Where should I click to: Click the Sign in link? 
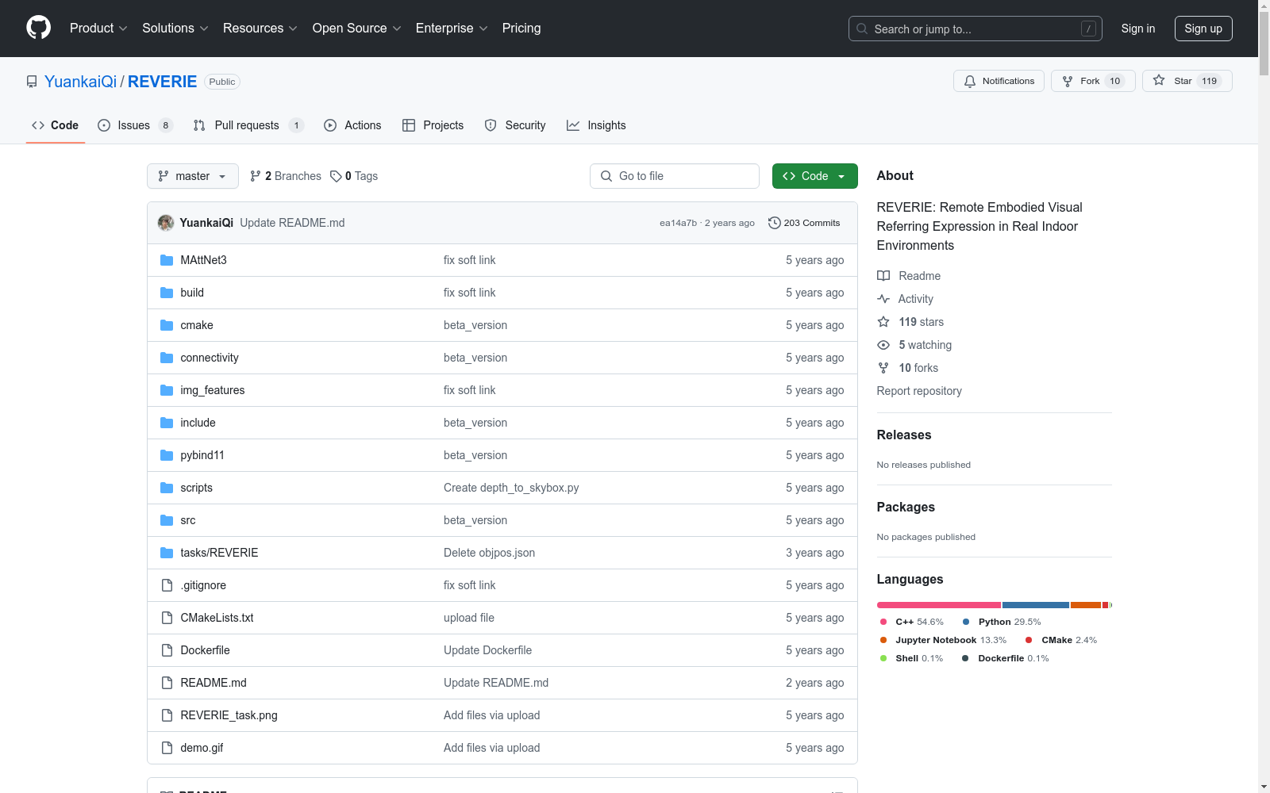point(1137,29)
